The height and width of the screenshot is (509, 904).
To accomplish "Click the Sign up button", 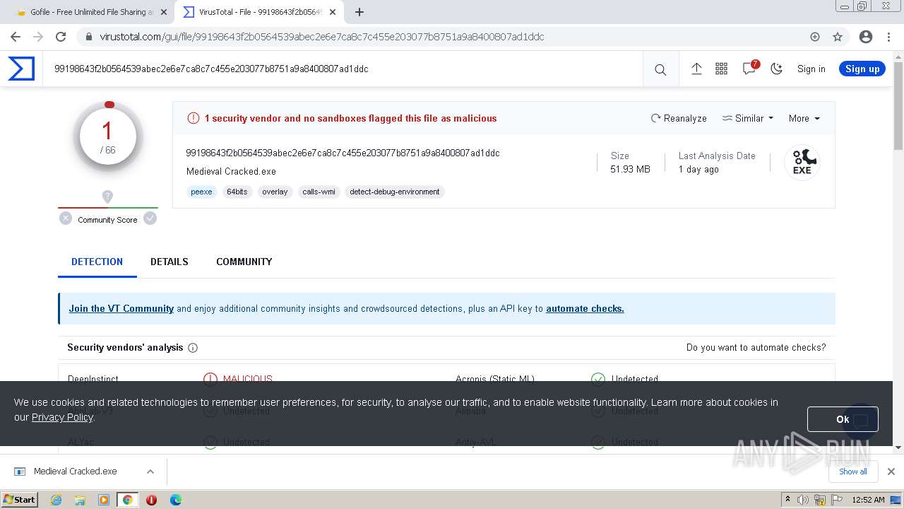I will 862,69.
